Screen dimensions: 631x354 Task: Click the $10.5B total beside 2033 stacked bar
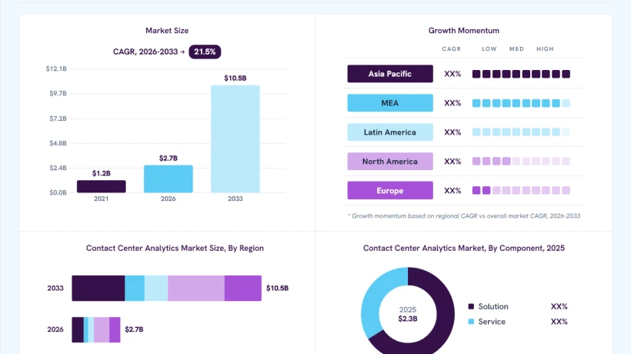coord(277,288)
